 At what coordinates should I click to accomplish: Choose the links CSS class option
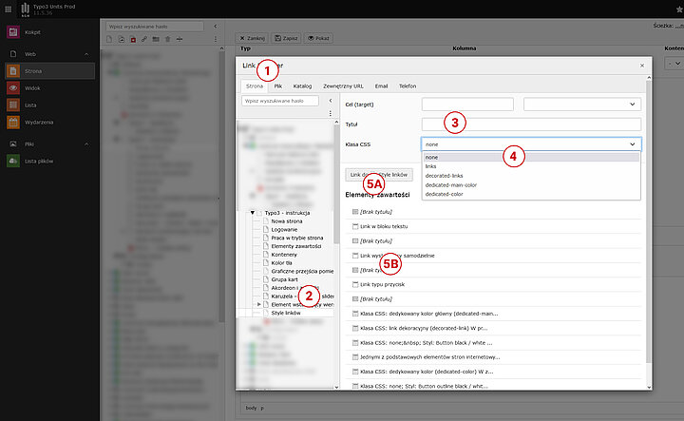click(531, 166)
